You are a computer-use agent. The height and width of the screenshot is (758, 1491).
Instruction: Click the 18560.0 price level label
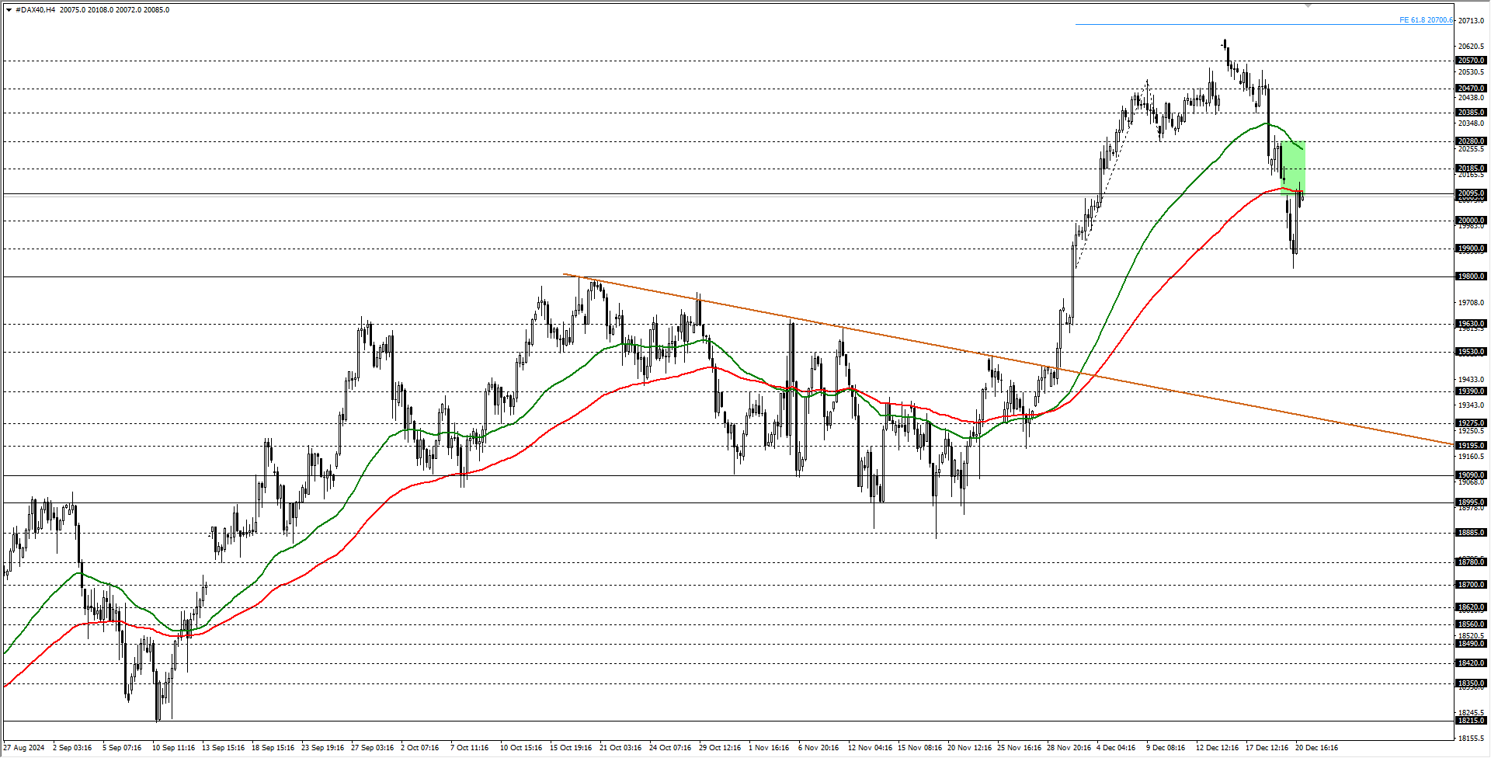click(x=1471, y=624)
